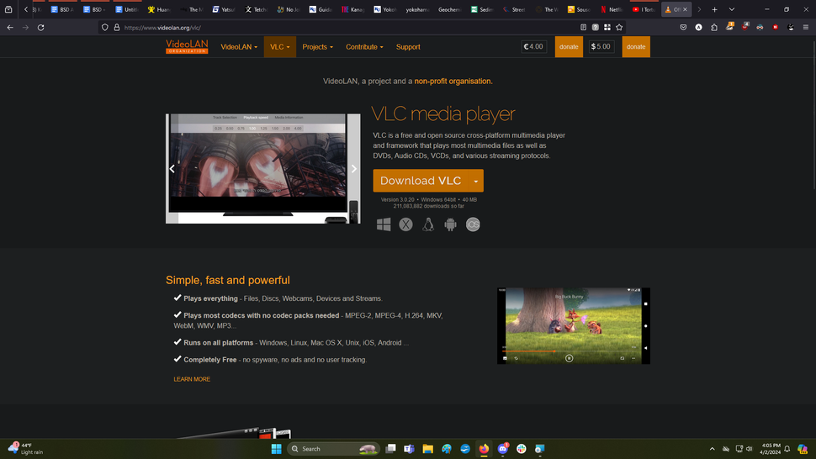Switch to the Kanagawa tab
The width and height of the screenshot is (816, 459).
point(353,9)
